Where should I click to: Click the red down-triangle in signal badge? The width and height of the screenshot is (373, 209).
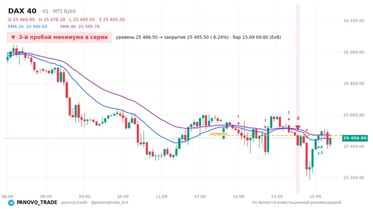[13, 37]
